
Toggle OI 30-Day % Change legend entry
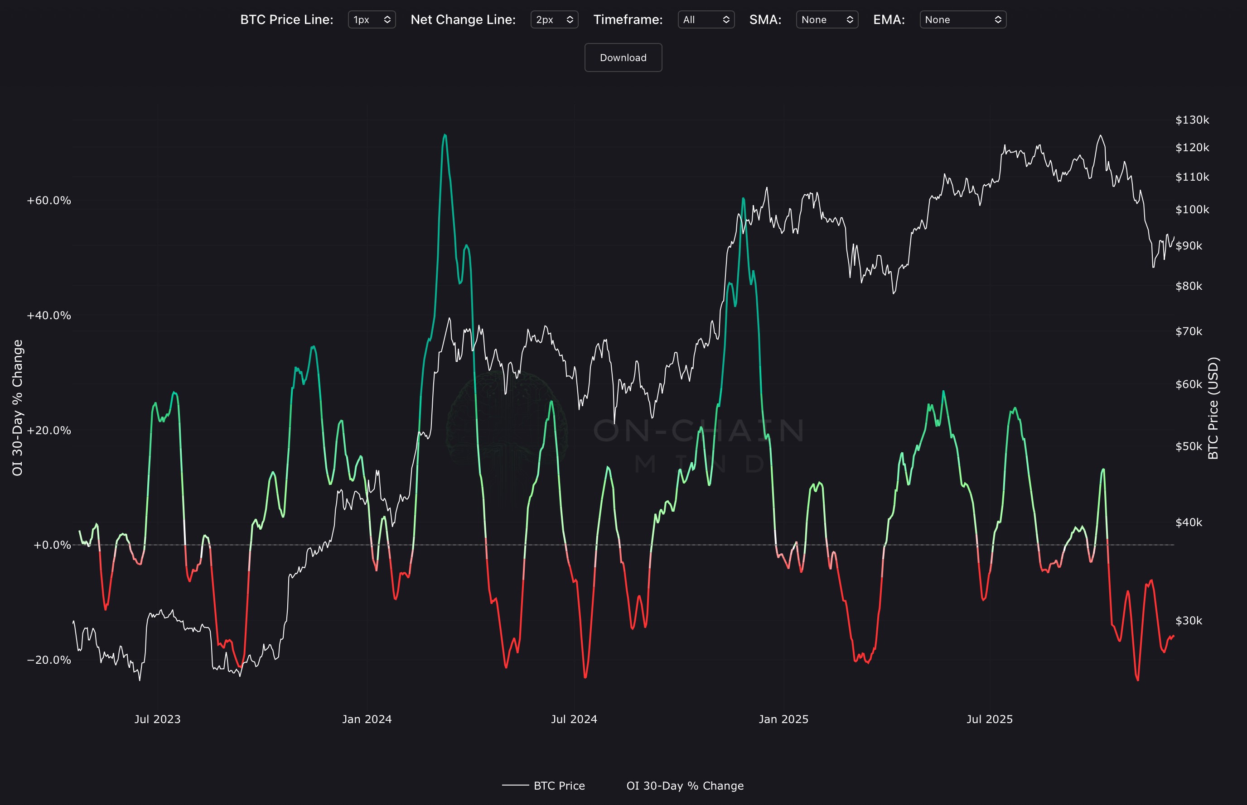[685, 786]
